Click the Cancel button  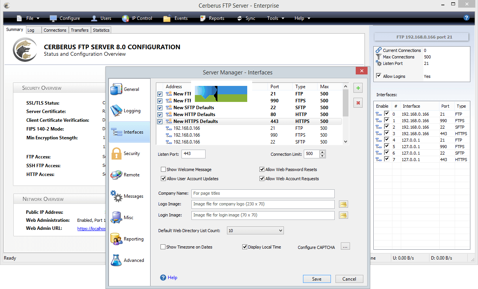point(349,279)
